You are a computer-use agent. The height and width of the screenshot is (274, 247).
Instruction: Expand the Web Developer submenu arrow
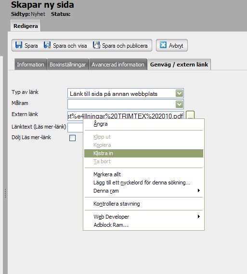(199, 217)
